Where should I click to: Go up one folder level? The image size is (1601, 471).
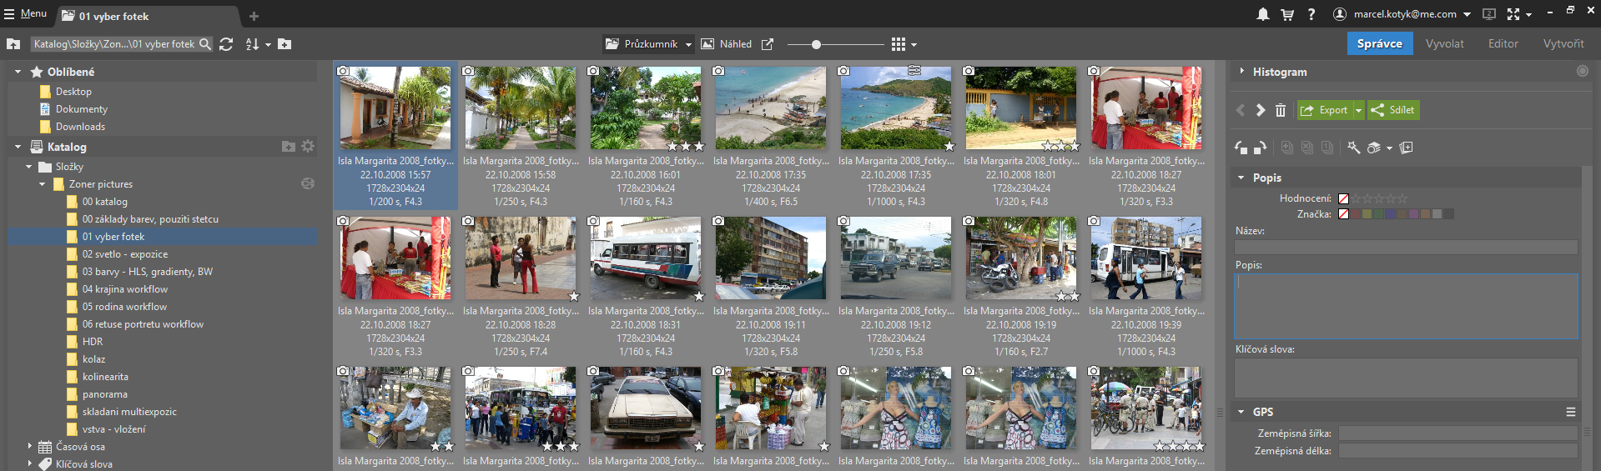(x=13, y=44)
